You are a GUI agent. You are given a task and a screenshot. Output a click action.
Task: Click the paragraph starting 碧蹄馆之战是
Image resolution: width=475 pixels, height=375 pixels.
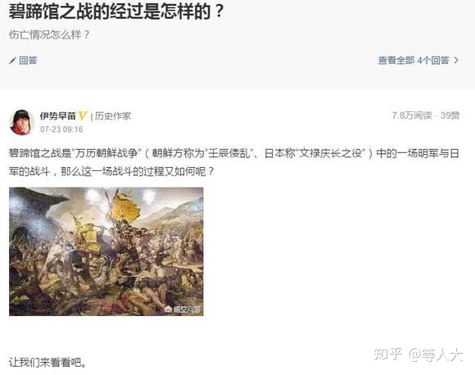tap(234, 162)
